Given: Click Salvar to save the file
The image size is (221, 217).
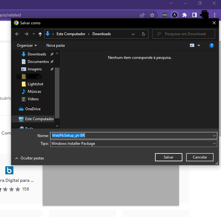Looking at the screenshot, I should [169, 157].
